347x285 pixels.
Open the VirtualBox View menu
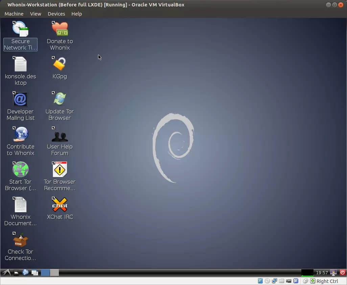[36, 14]
